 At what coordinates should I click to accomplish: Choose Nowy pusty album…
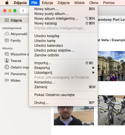[63, 14]
